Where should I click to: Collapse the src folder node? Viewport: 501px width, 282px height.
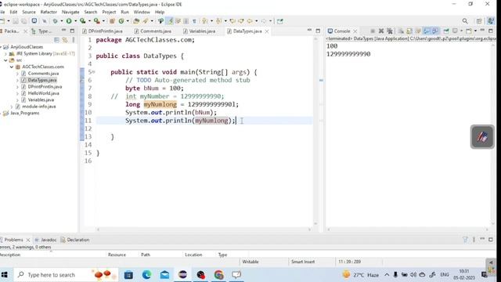pyautogui.click(x=5, y=60)
